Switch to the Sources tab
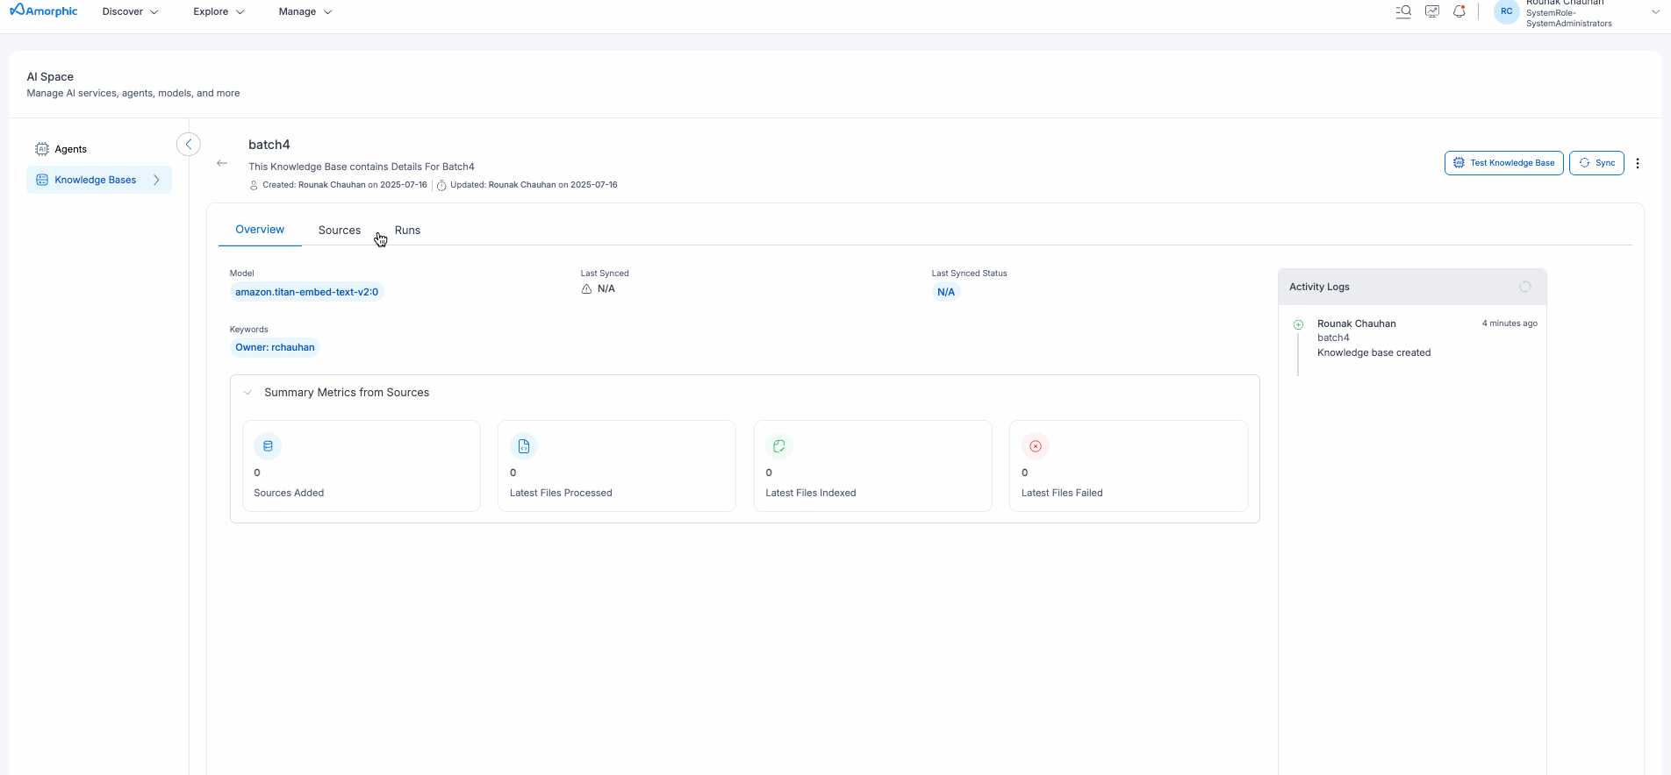This screenshot has width=1671, height=775. point(339,231)
